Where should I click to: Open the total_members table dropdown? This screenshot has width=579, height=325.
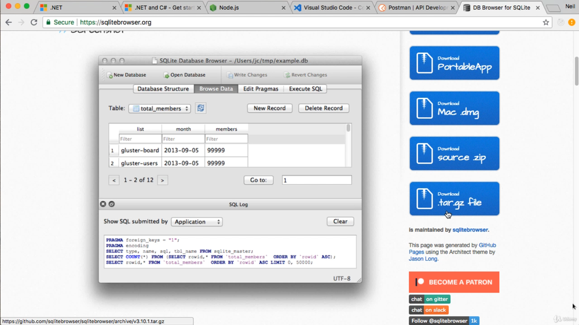160,108
